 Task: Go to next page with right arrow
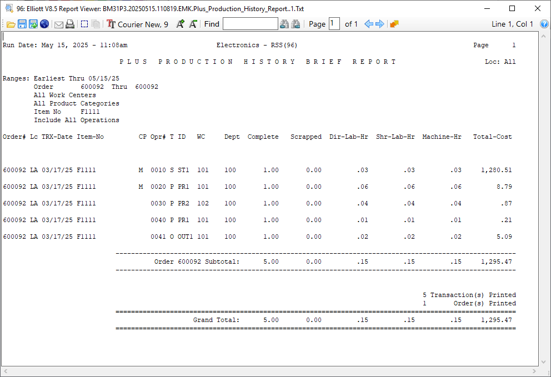(379, 24)
